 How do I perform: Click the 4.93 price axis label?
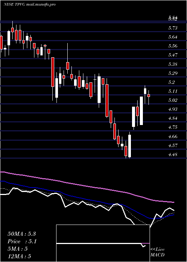point(173,109)
